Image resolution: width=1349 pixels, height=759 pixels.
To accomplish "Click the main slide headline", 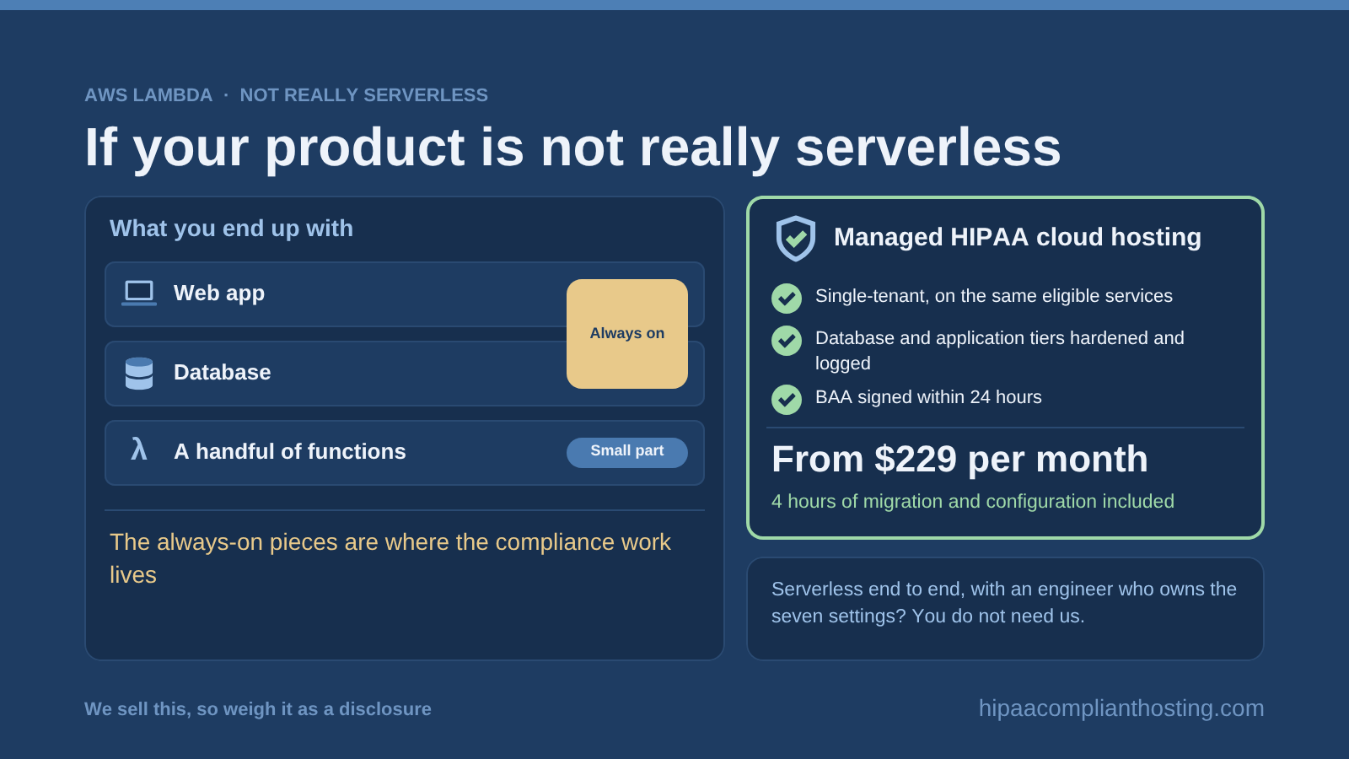I will click(572, 148).
